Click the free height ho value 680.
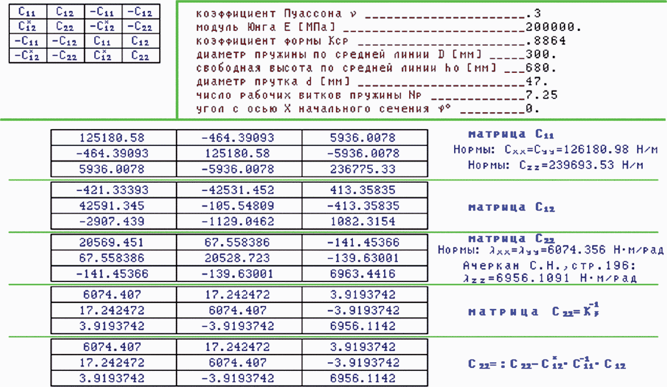Image resolution: width=667 pixels, height=387 pixels. pos(541,68)
